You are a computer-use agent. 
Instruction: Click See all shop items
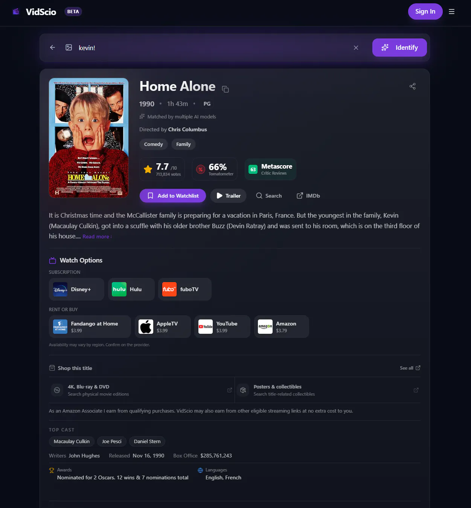pos(410,368)
